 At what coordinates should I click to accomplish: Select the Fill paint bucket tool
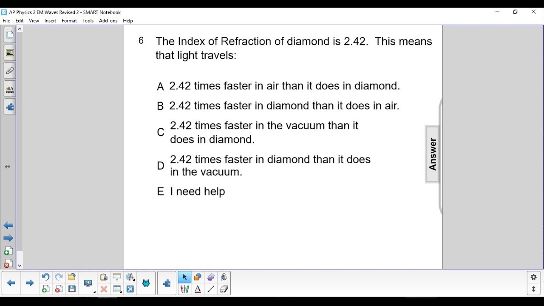tap(224, 277)
